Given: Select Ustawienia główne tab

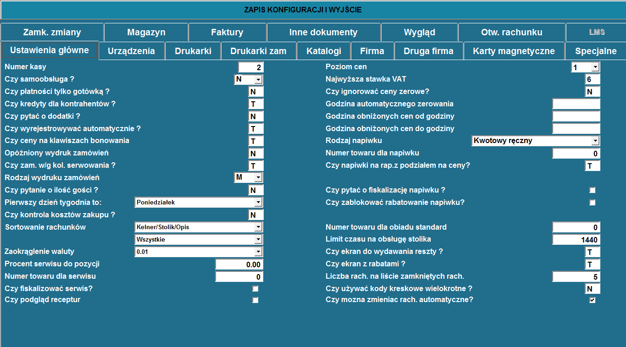Looking at the screenshot, I should [50, 50].
